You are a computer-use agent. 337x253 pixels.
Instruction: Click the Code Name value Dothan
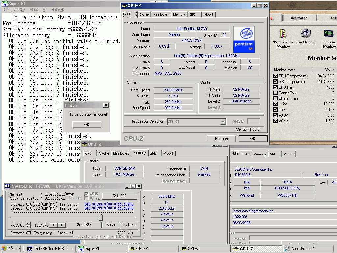[x=174, y=35]
